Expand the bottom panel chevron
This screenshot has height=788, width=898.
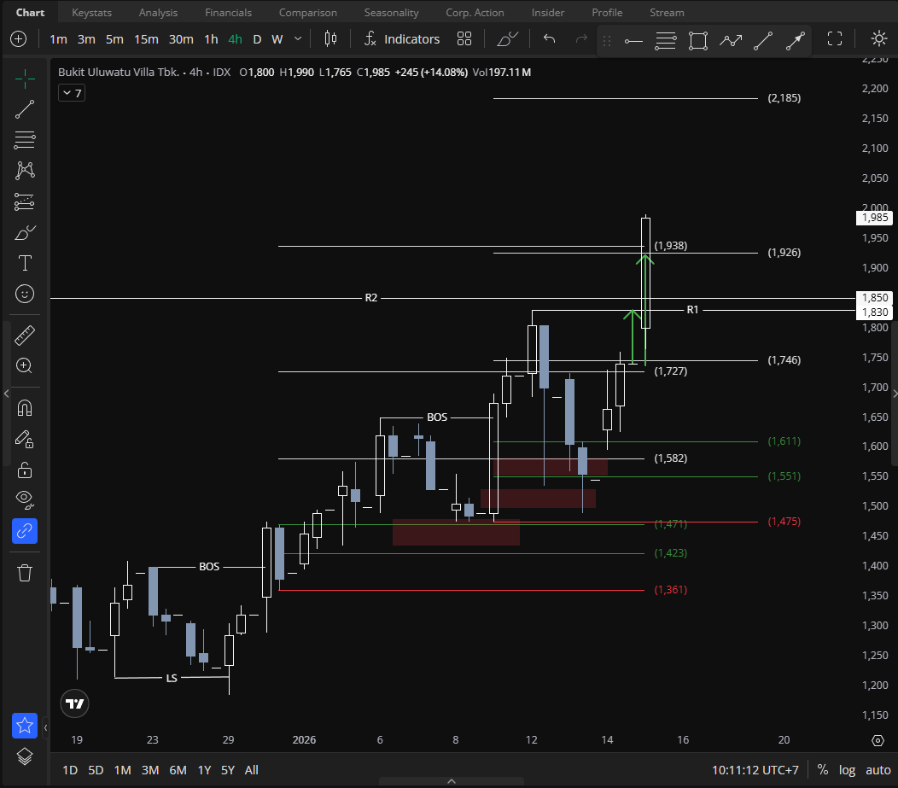tap(452, 780)
